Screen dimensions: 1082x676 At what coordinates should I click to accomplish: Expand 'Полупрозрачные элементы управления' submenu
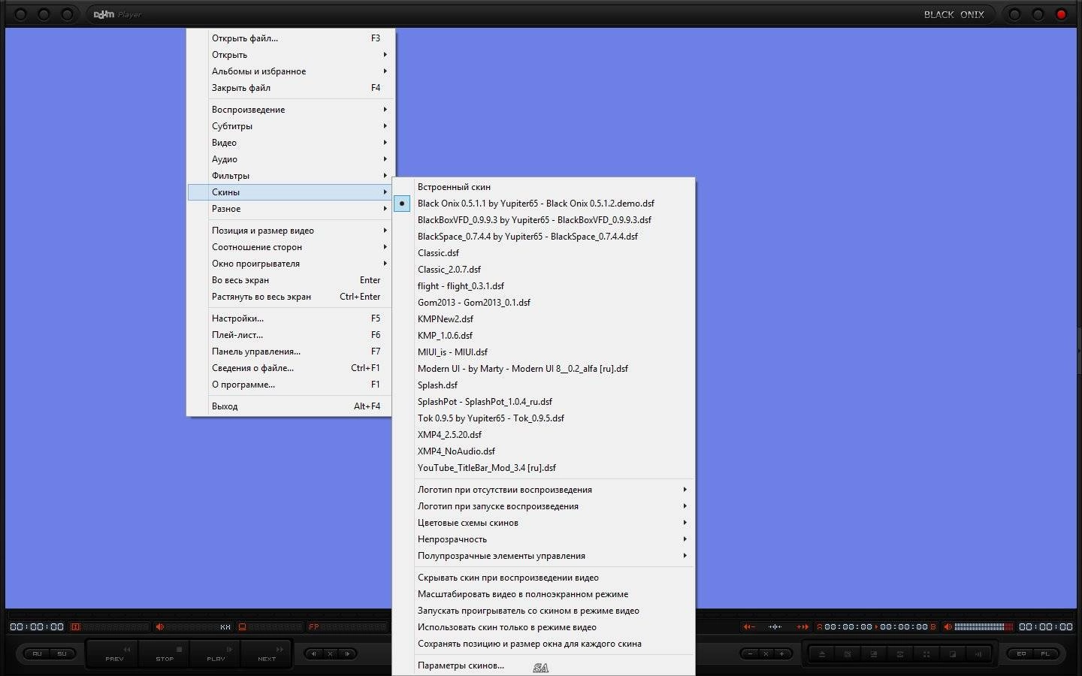pyautogui.click(x=543, y=556)
